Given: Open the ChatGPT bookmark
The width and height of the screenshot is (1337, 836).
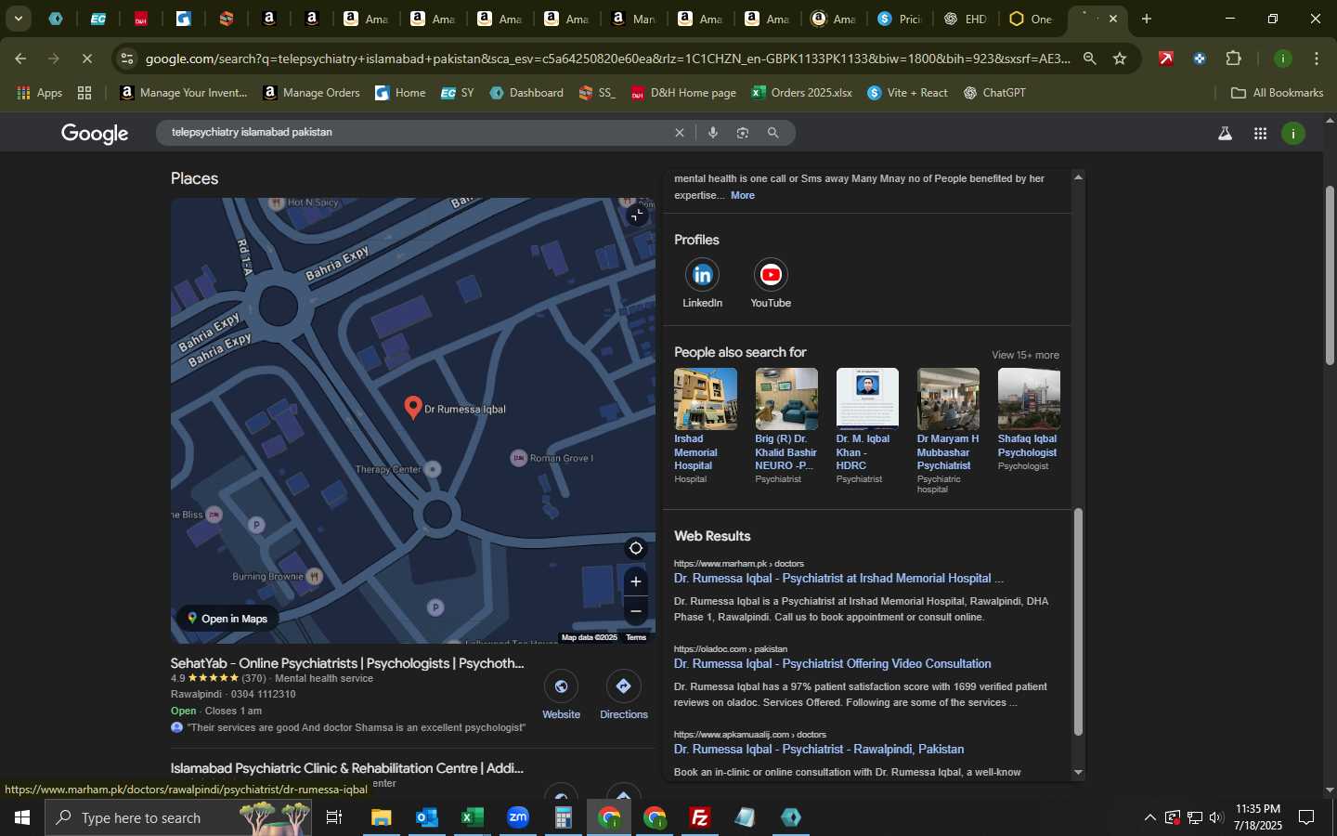Looking at the screenshot, I should (994, 93).
